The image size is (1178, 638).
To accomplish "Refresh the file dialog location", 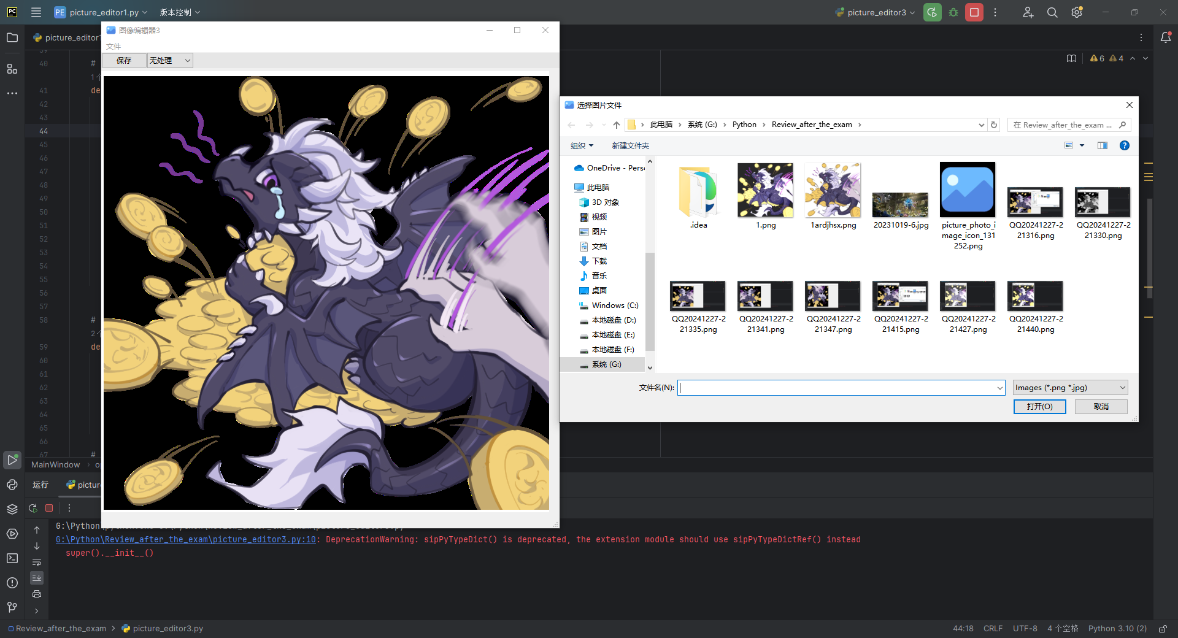I will [x=994, y=125].
